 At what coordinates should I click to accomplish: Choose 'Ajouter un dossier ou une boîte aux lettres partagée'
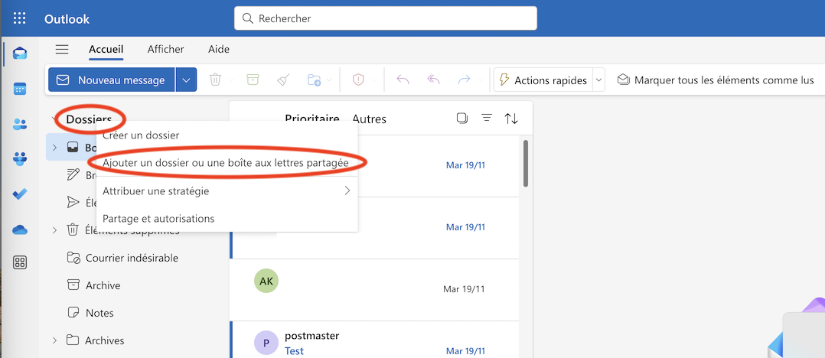point(226,163)
